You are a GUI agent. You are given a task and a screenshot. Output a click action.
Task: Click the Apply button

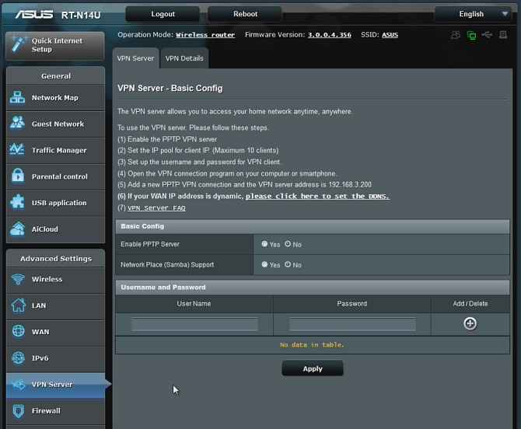[x=313, y=368]
